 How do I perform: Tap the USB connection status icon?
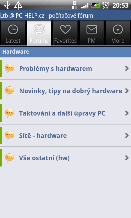click(7, 5)
